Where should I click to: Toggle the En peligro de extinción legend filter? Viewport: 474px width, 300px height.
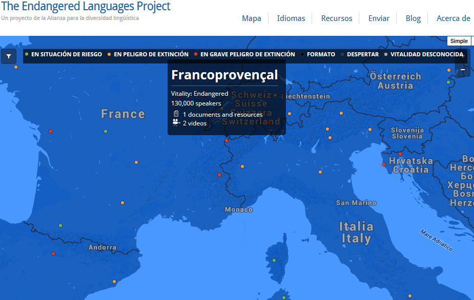pos(148,54)
